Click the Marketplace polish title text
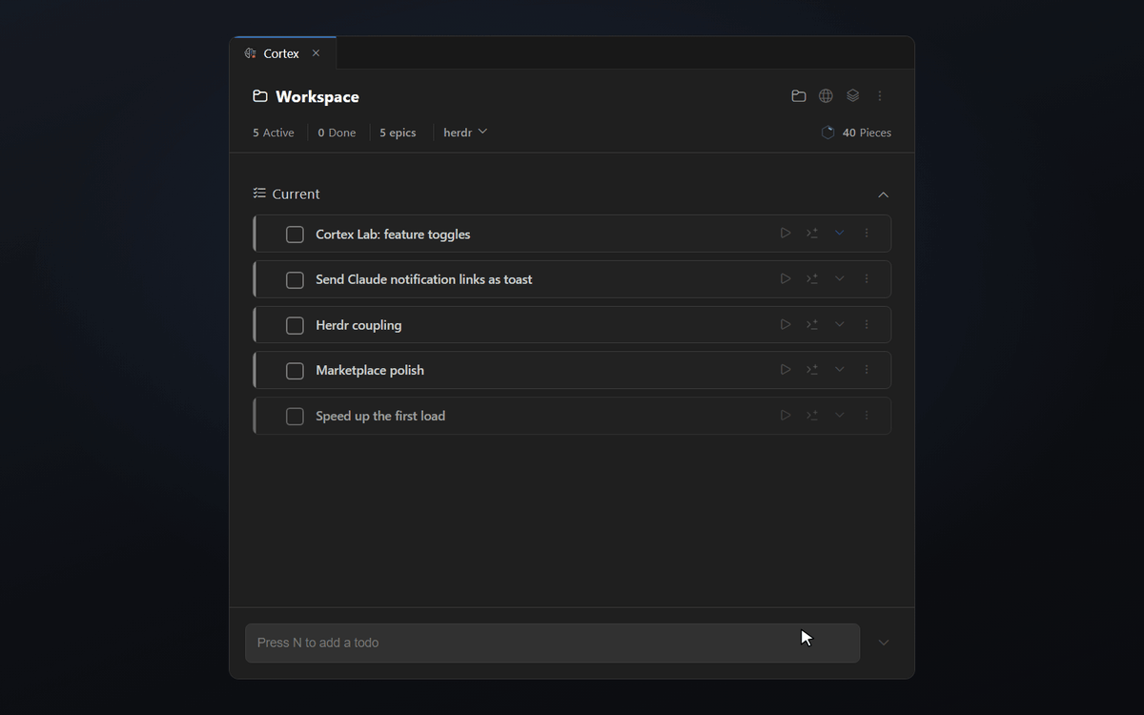 tap(370, 370)
